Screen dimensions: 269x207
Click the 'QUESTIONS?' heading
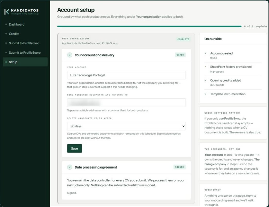click(213, 190)
